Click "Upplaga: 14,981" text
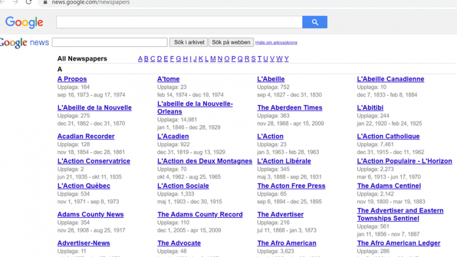 pos(177,120)
